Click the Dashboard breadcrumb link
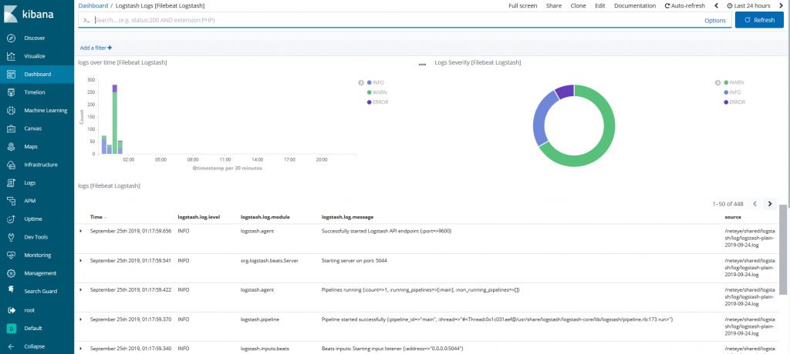 coord(93,5)
